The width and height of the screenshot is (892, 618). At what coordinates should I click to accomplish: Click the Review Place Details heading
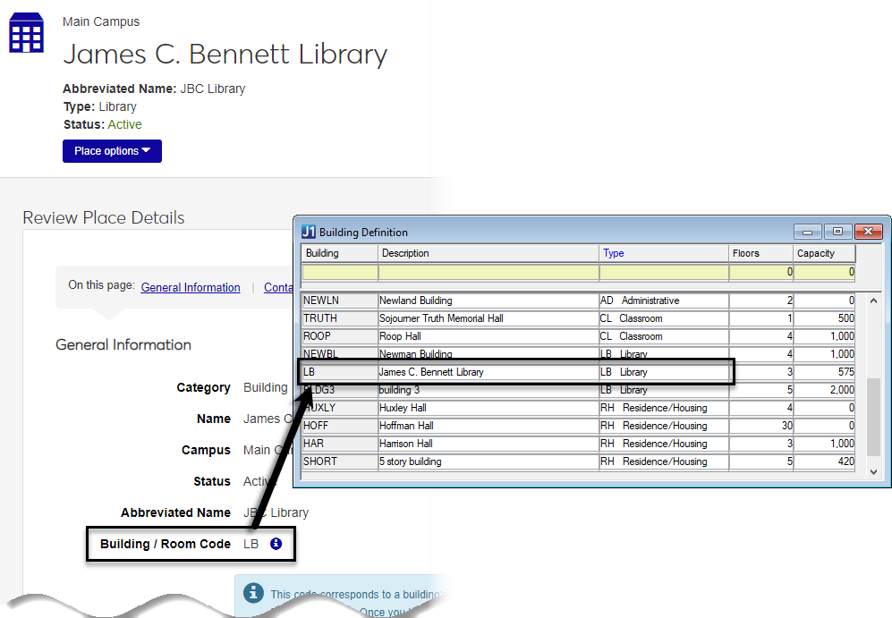104,217
